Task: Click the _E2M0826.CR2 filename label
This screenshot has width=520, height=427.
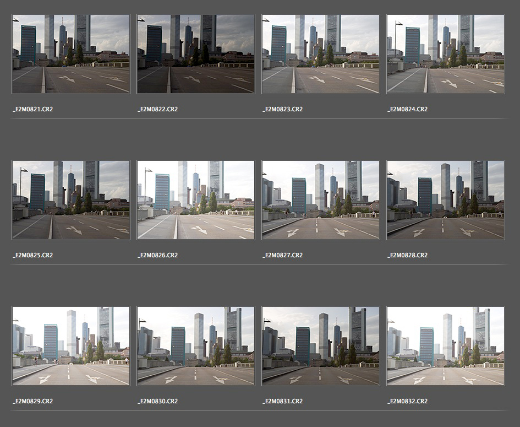Action: 157,255
